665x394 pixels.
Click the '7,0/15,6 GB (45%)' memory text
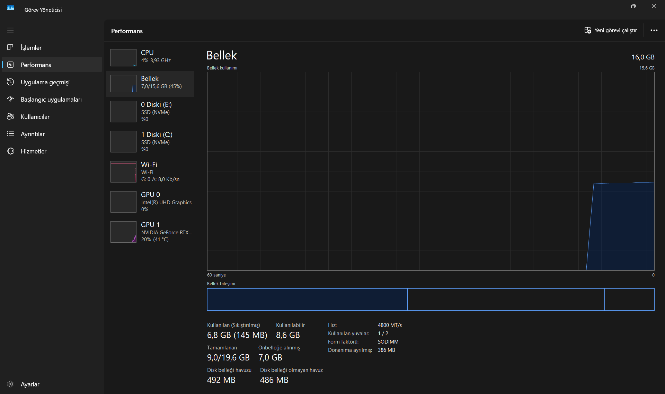[x=161, y=86]
